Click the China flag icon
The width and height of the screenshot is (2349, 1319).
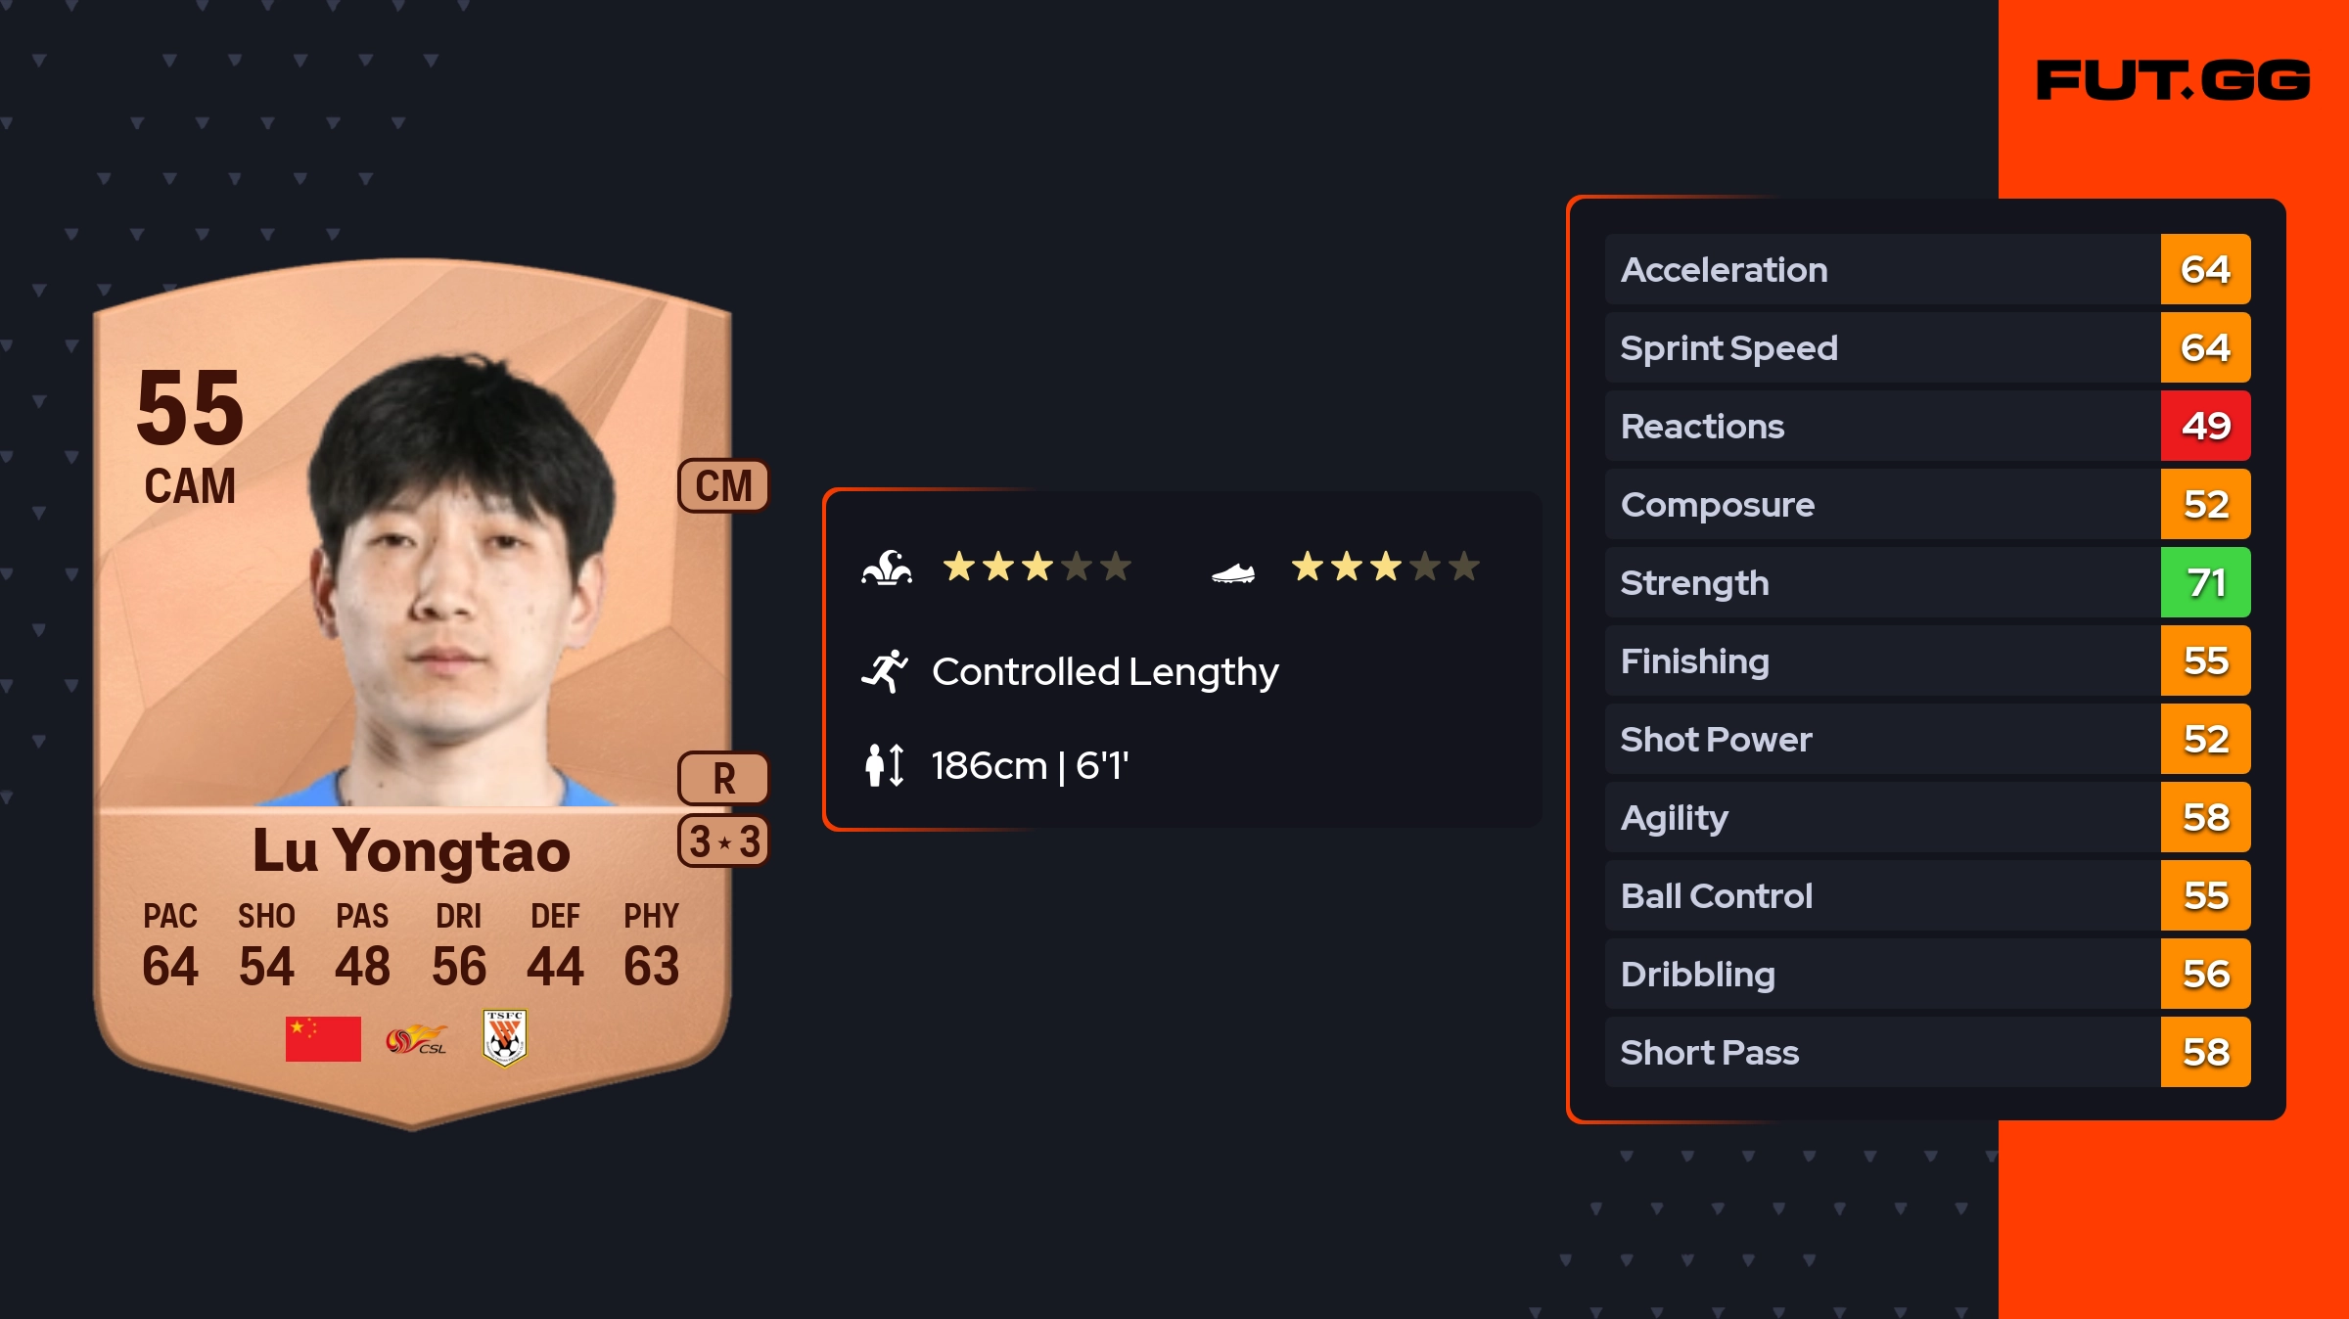pyautogui.click(x=323, y=1038)
